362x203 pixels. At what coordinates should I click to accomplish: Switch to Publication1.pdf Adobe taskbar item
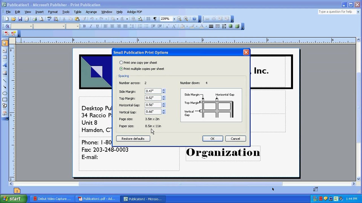(97, 199)
